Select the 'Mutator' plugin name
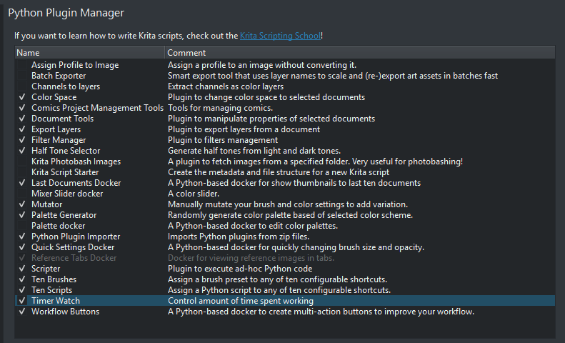Image resolution: width=565 pixels, height=343 pixels. pos(47,204)
